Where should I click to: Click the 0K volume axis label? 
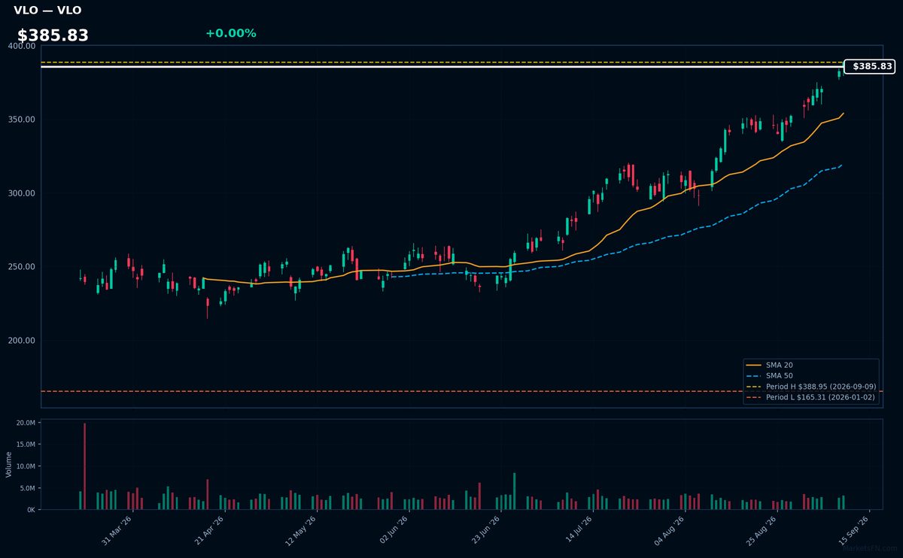click(x=31, y=510)
